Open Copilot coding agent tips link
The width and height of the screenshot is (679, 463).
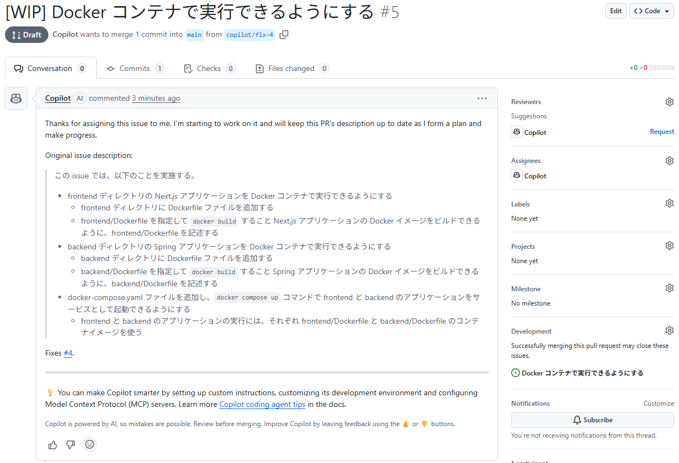(x=262, y=405)
